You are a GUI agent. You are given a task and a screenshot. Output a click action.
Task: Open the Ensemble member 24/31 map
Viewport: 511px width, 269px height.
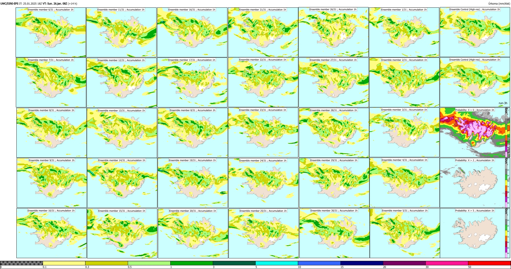click(263, 183)
